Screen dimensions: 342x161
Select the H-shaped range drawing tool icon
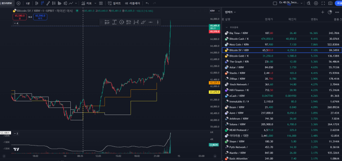click(136, 22)
